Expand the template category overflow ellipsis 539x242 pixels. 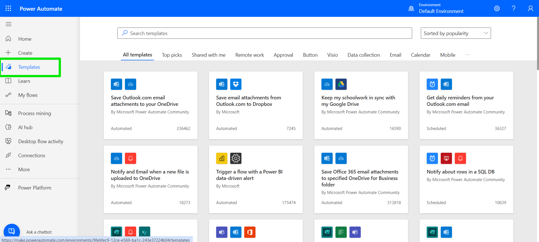(x=467, y=55)
